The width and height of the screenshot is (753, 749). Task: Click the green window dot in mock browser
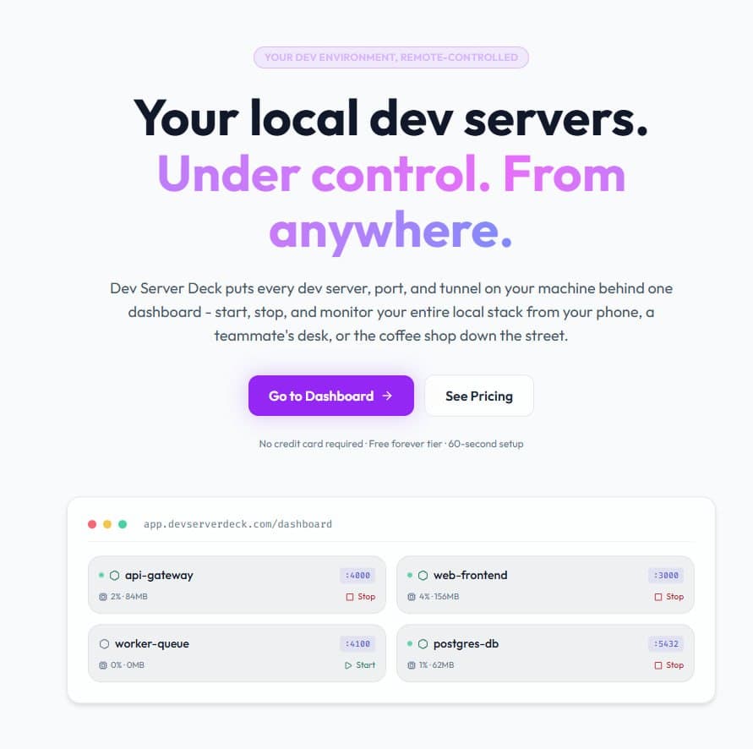pos(123,524)
